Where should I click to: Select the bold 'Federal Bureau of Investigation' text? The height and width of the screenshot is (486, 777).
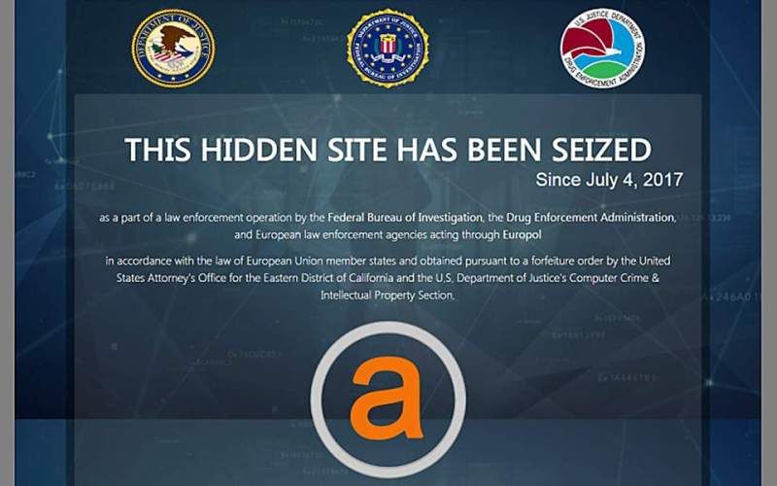point(405,218)
